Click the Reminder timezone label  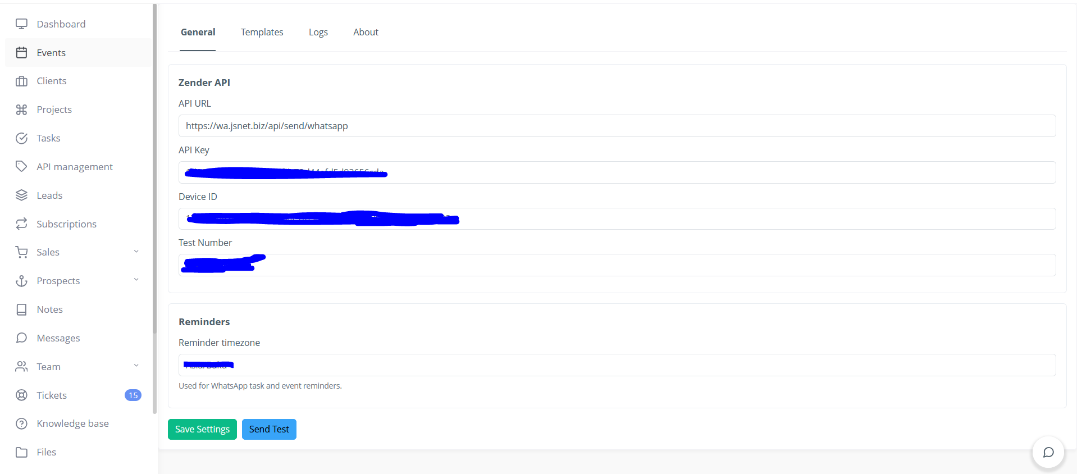[219, 343]
